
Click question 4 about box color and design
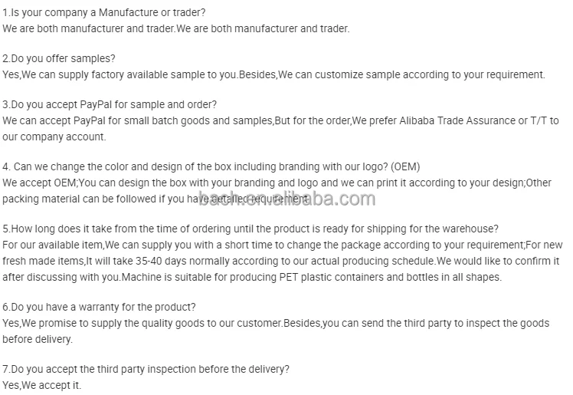211,166
